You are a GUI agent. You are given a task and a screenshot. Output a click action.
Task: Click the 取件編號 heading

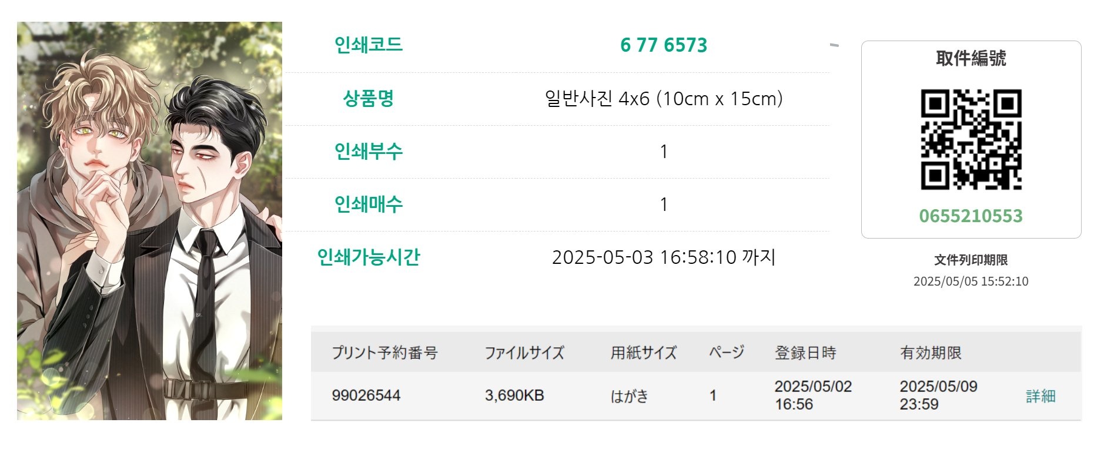(x=971, y=58)
